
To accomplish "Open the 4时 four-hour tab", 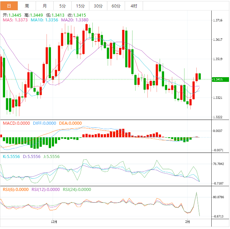I will 134,6.
